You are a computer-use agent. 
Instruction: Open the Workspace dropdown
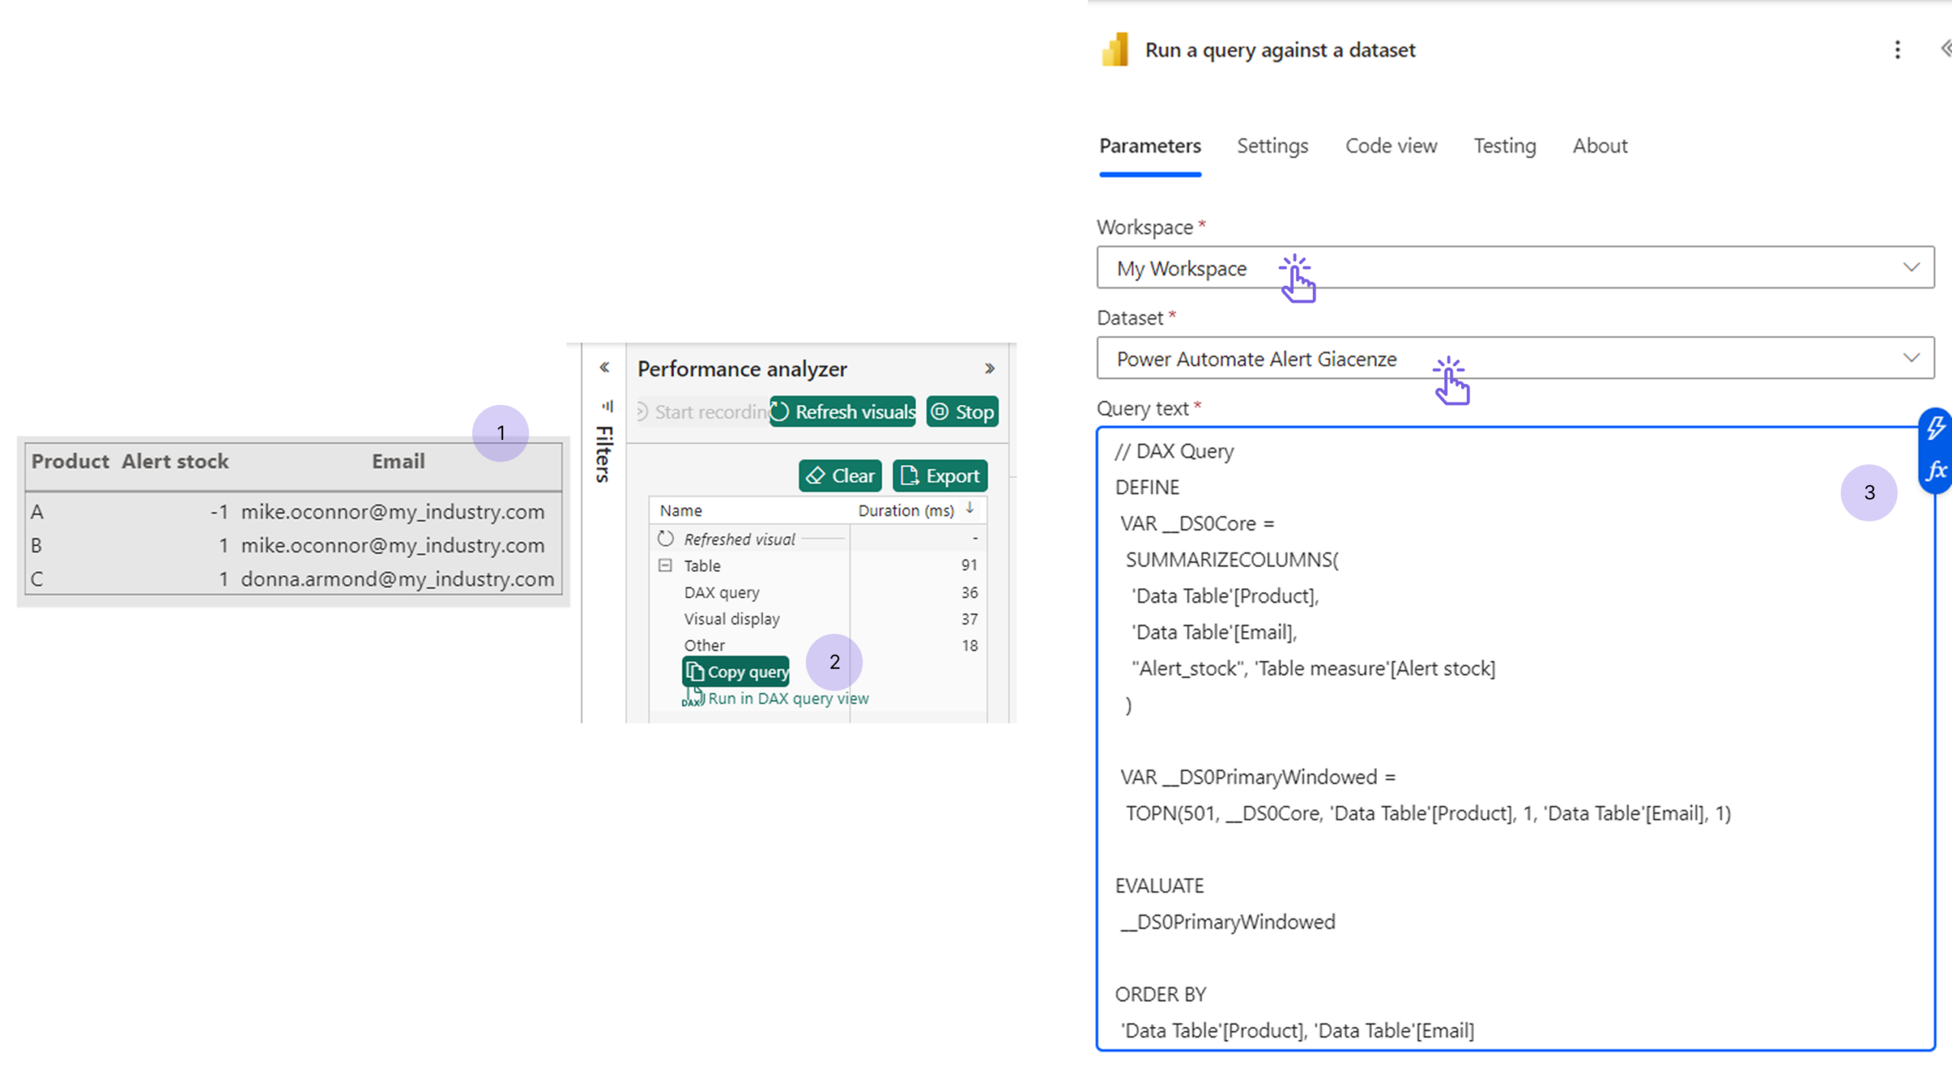tap(1514, 268)
